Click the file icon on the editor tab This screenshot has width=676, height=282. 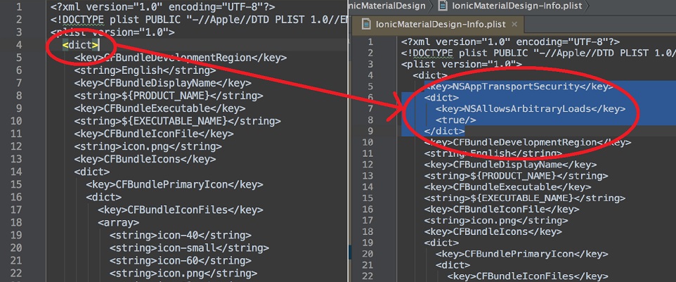(x=365, y=25)
